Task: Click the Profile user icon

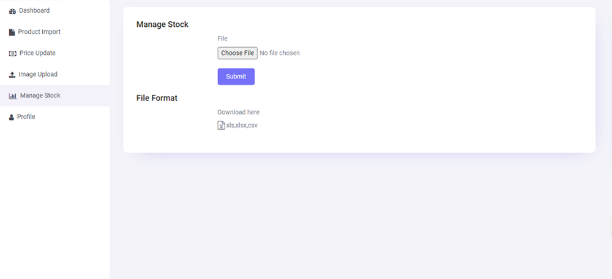Action: click(11, 117)
